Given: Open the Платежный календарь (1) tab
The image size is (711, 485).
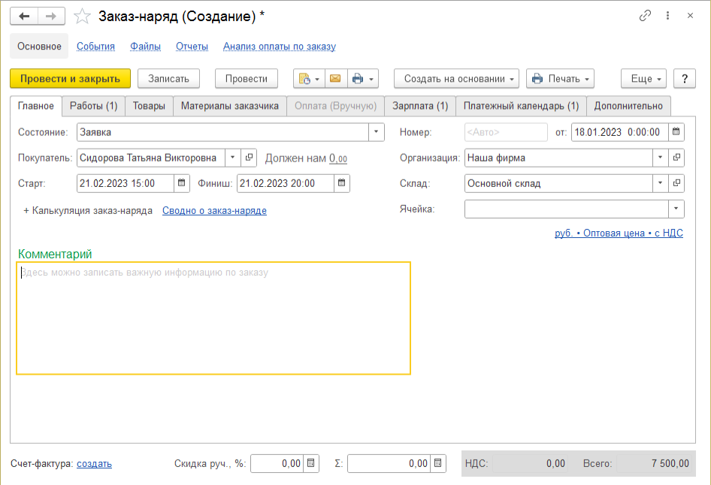Looking at the screenshot, I should (x=521, y=106).
